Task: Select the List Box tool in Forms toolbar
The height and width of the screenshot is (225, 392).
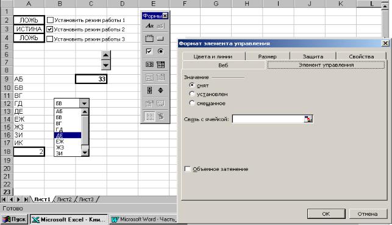Action: coord(149,64)
